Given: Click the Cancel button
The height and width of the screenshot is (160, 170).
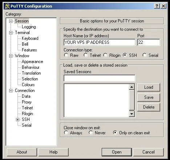Looking at the screenshot, I should [x=149, y=152].
